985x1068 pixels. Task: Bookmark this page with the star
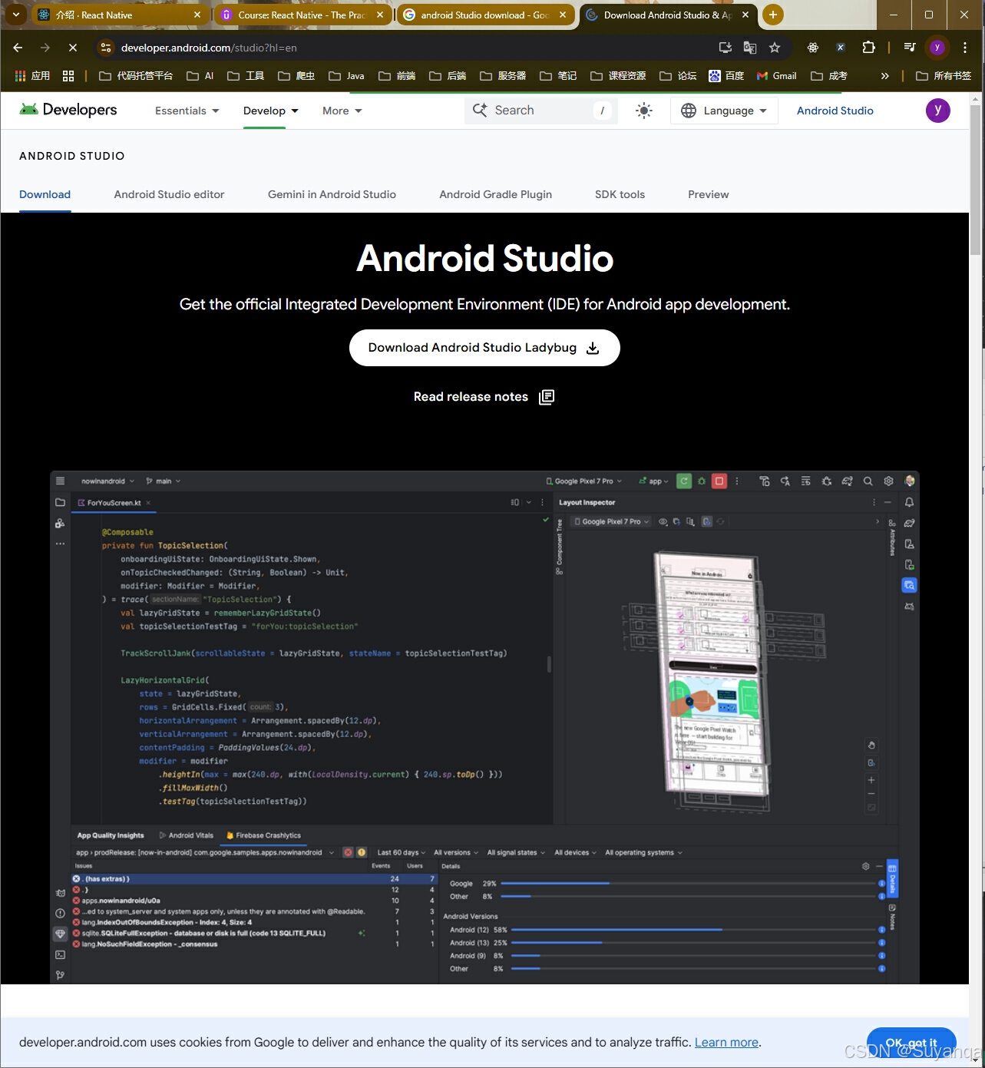(x=775, y=48)
